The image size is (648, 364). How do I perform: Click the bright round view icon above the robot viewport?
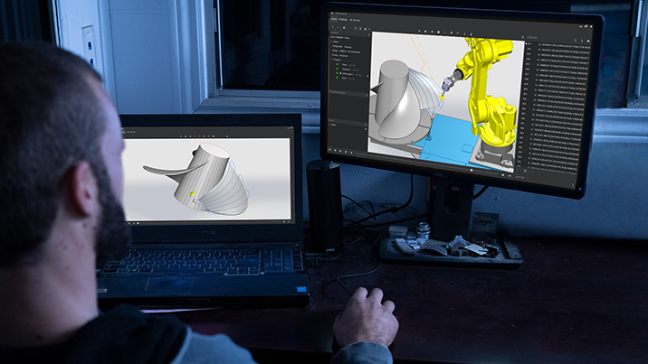[x=438, y=33]
